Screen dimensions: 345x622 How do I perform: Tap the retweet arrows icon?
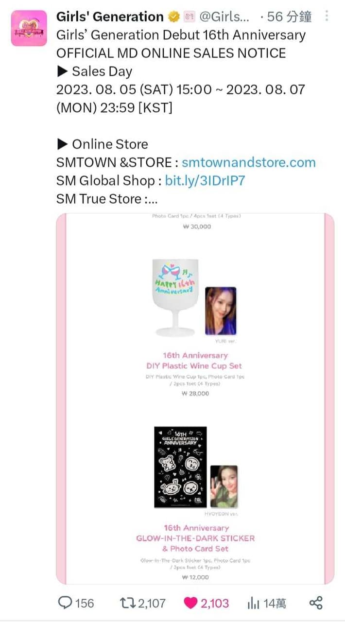127,604
